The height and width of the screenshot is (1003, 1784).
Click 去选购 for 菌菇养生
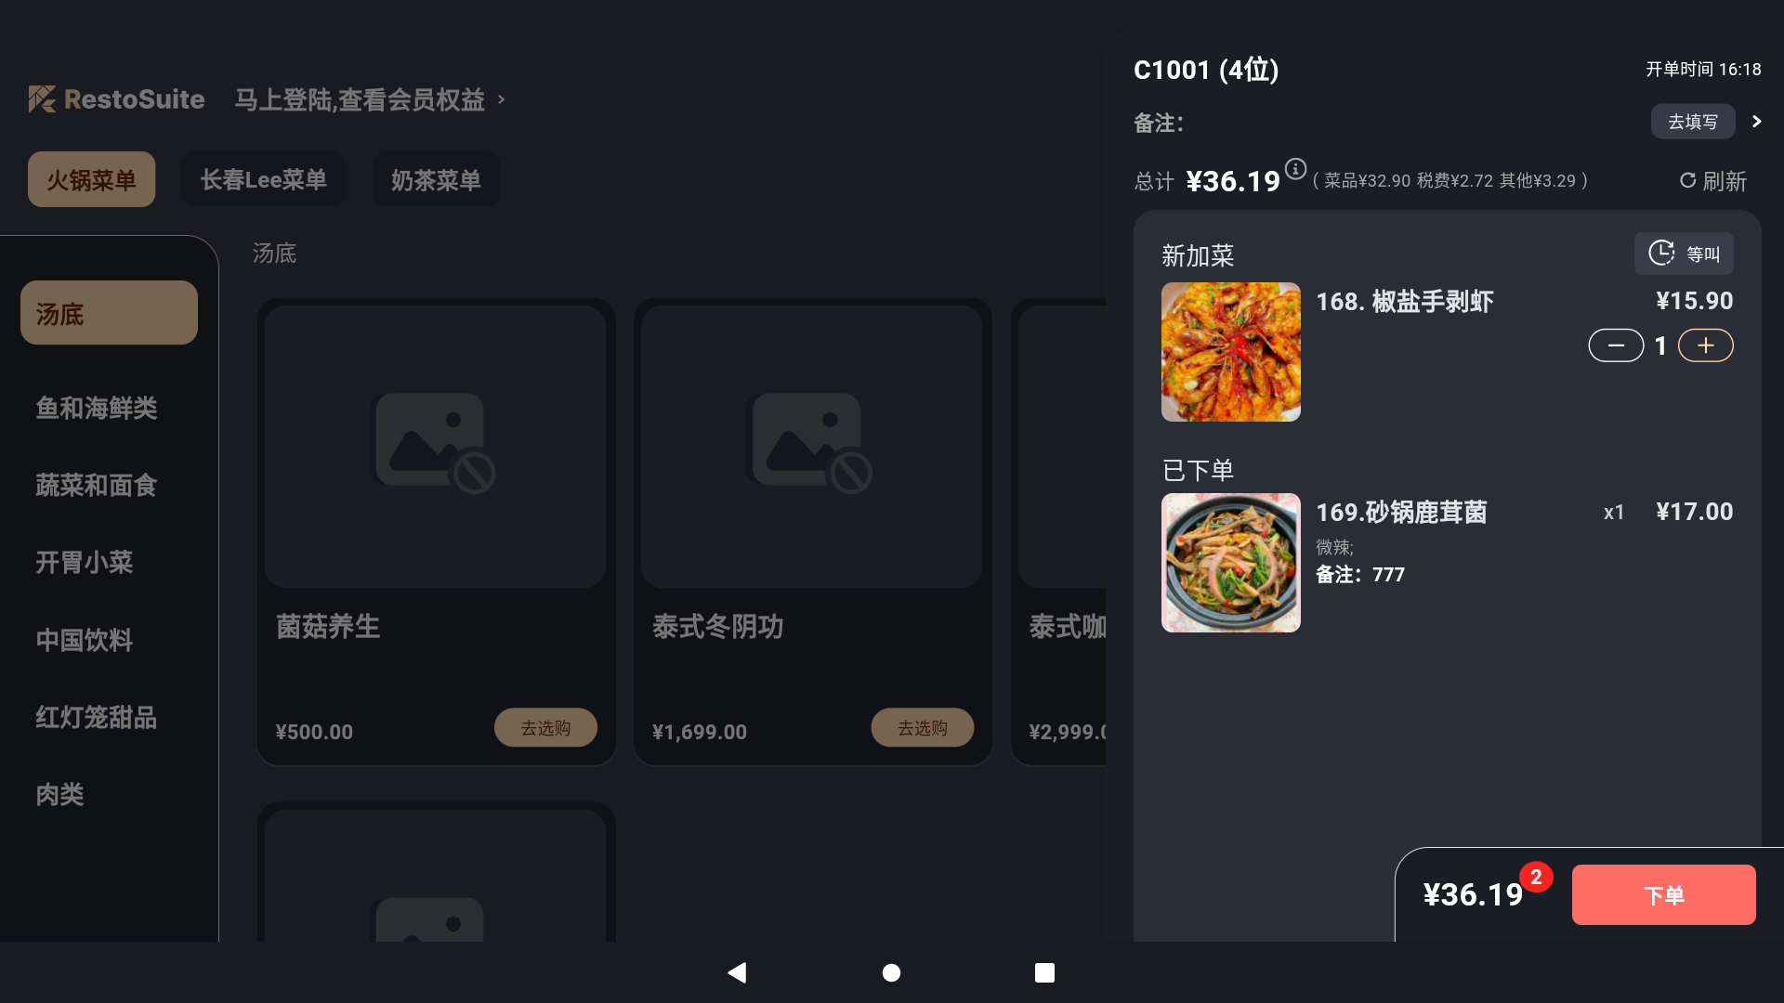point(545,728)
